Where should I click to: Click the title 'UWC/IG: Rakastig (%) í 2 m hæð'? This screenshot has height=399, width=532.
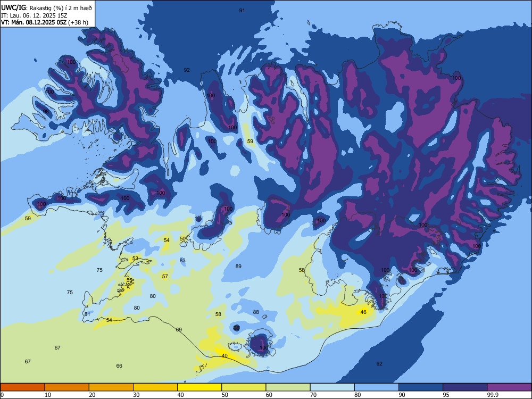[46, 8]
